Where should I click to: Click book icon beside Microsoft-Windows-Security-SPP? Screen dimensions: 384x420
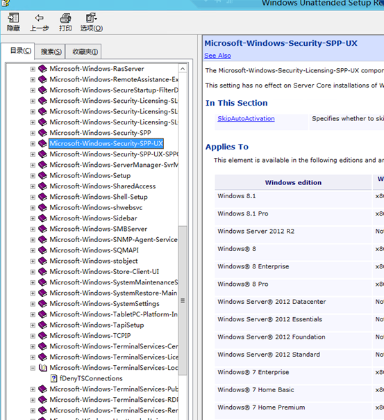pos(42,133)
